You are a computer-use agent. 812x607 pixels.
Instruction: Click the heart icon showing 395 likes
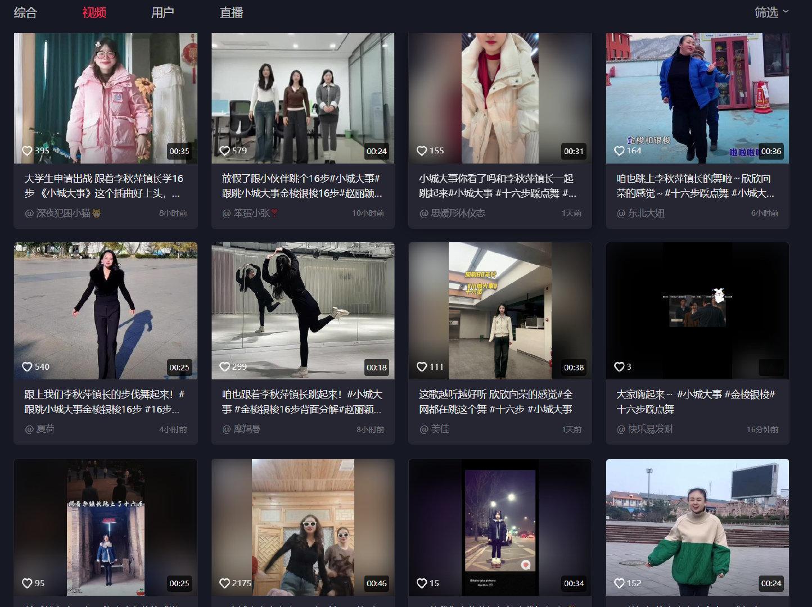27,151
